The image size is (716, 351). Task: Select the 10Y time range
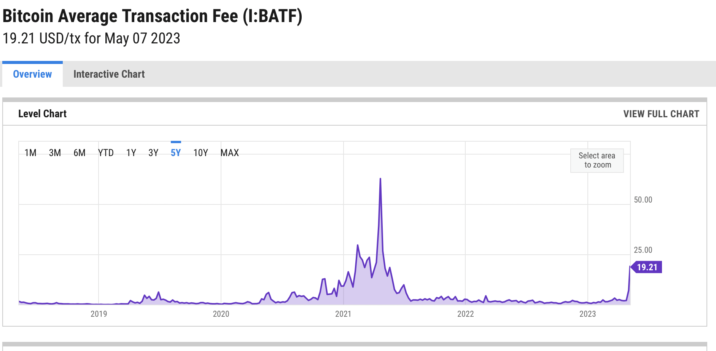200,153
